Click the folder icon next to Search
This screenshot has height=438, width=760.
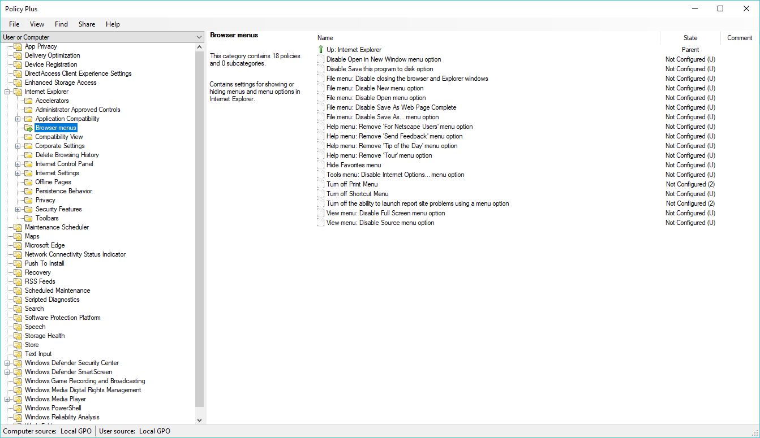click(x=18, y=309)
